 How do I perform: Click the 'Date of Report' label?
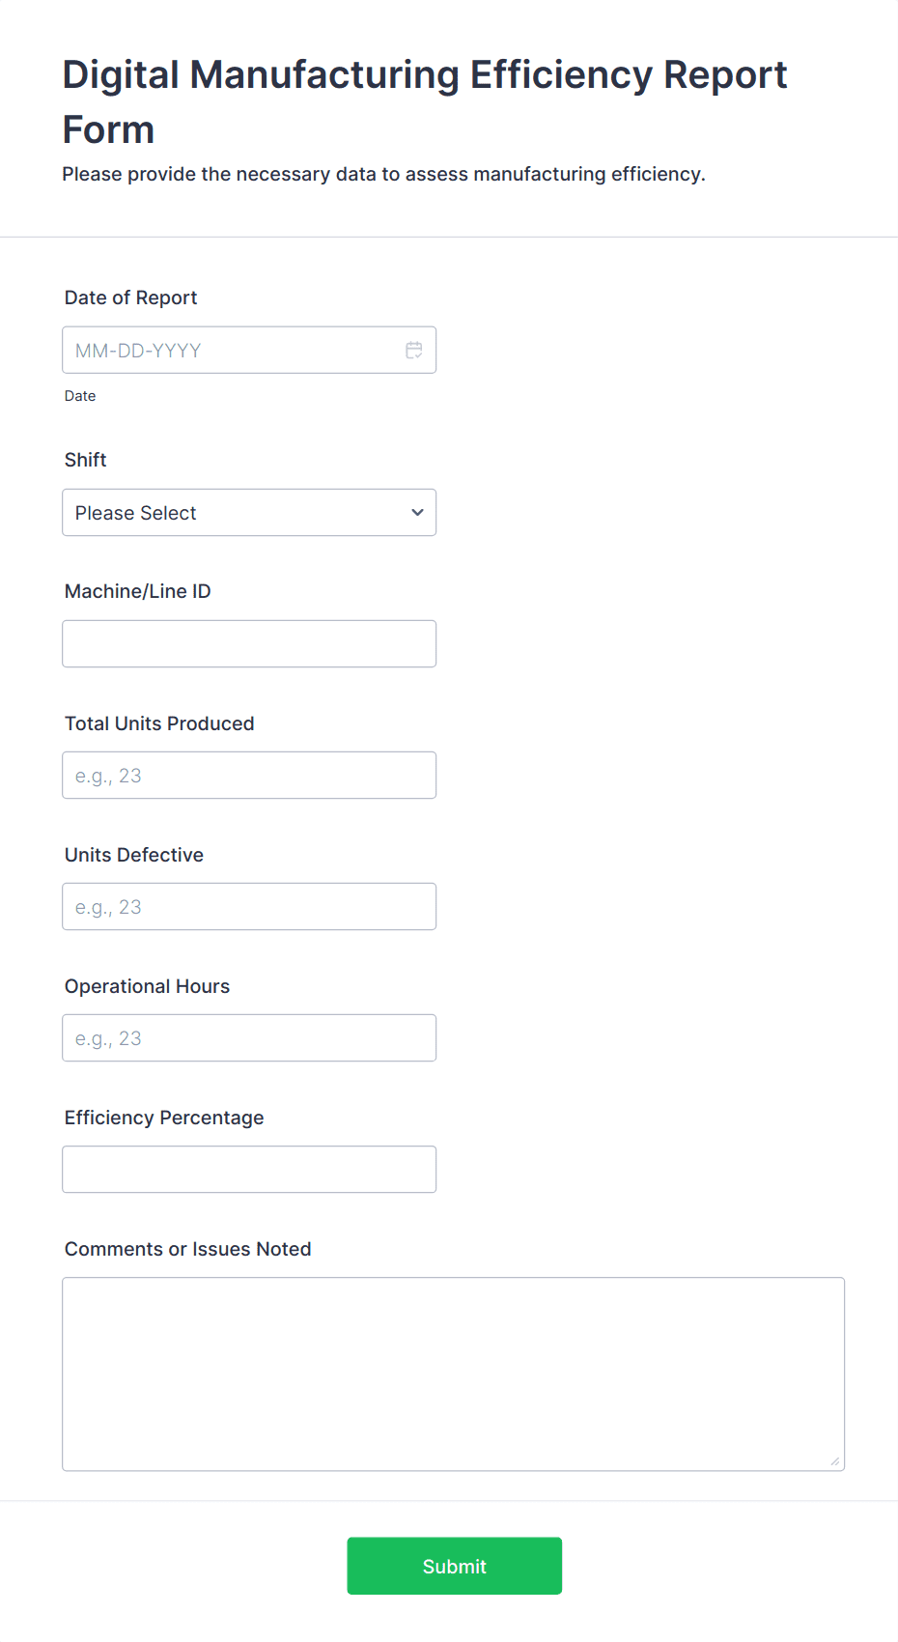click(130, 297)
